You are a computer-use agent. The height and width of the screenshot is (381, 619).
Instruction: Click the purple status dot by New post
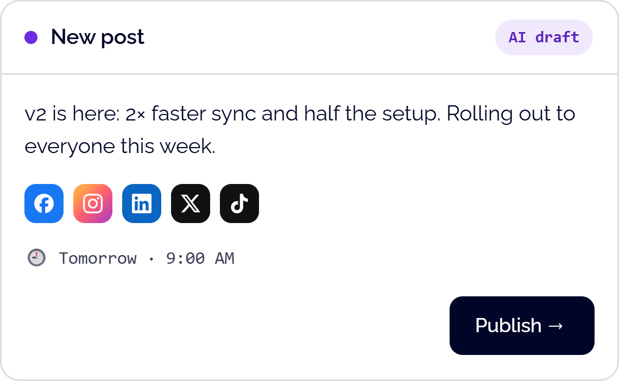(31, 37)
